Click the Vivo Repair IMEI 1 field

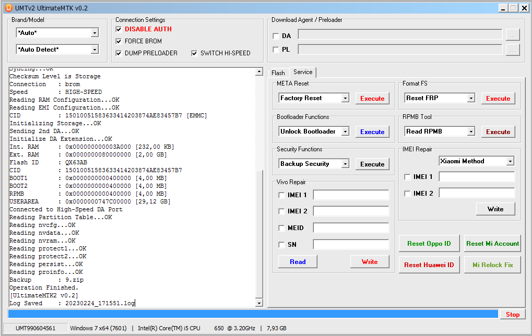pyautogui.click(x=351, y=195)
